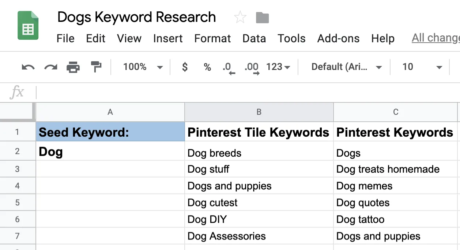460x250 pixels.
Task: Print the spreadsheet
Action: coord(73,67)
